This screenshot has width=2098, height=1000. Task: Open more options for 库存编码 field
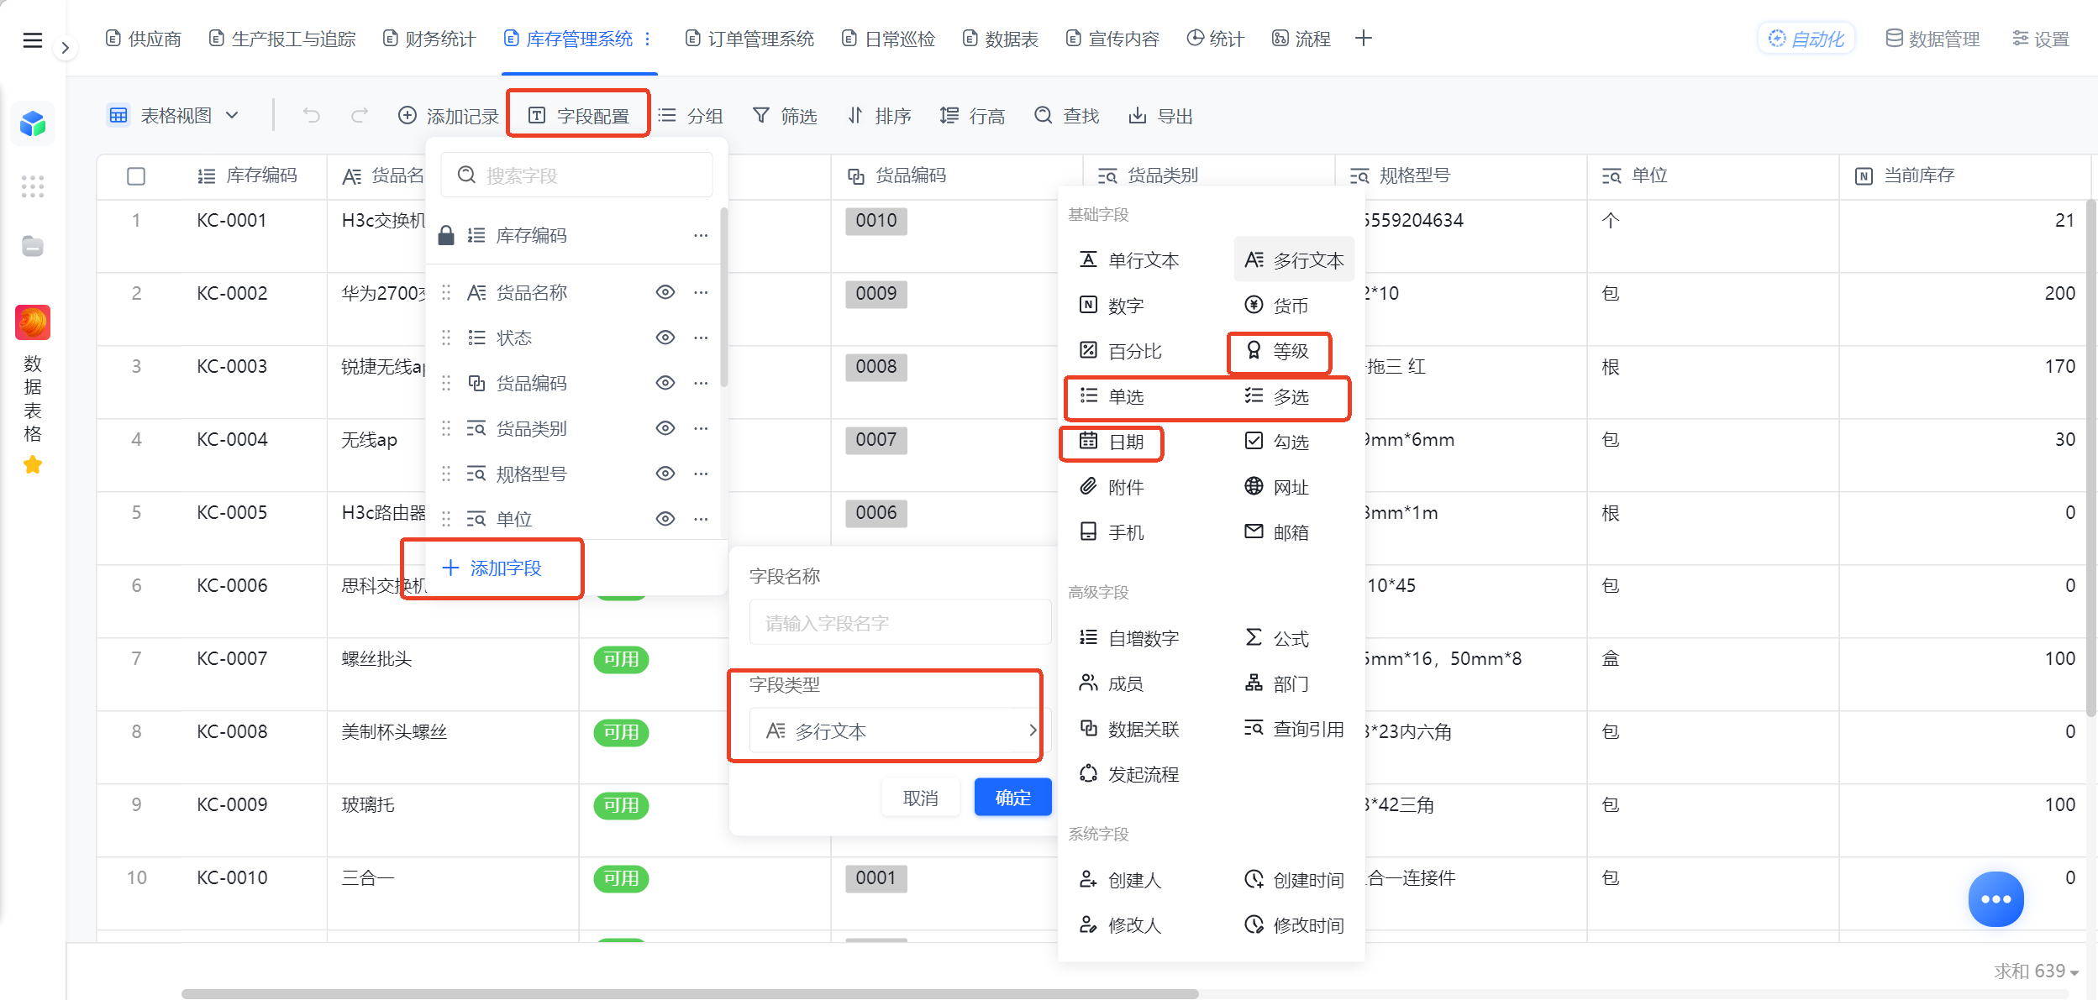[701, 235]
